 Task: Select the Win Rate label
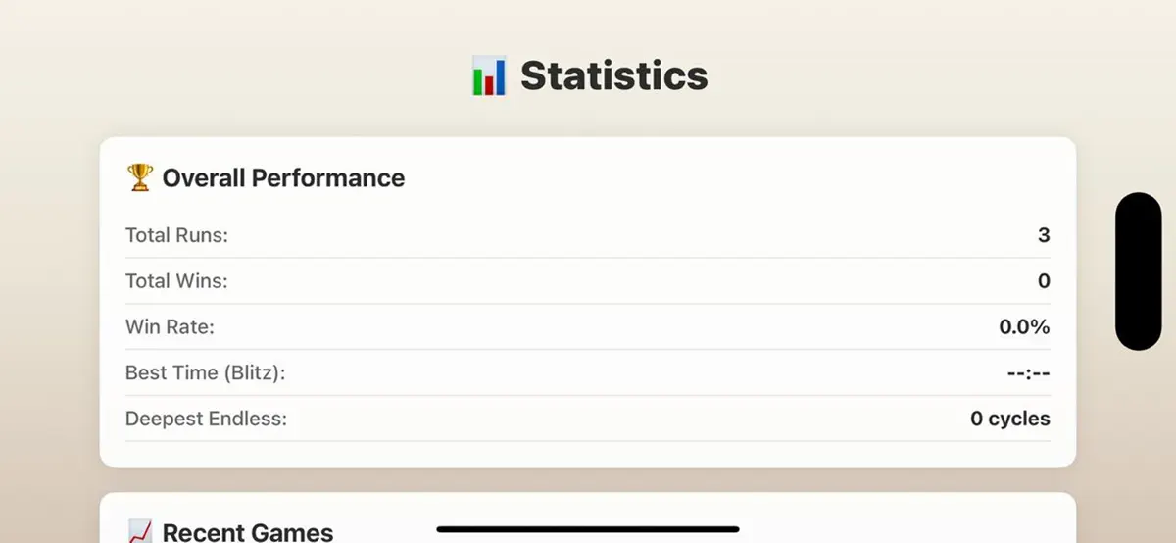[170, 327]
